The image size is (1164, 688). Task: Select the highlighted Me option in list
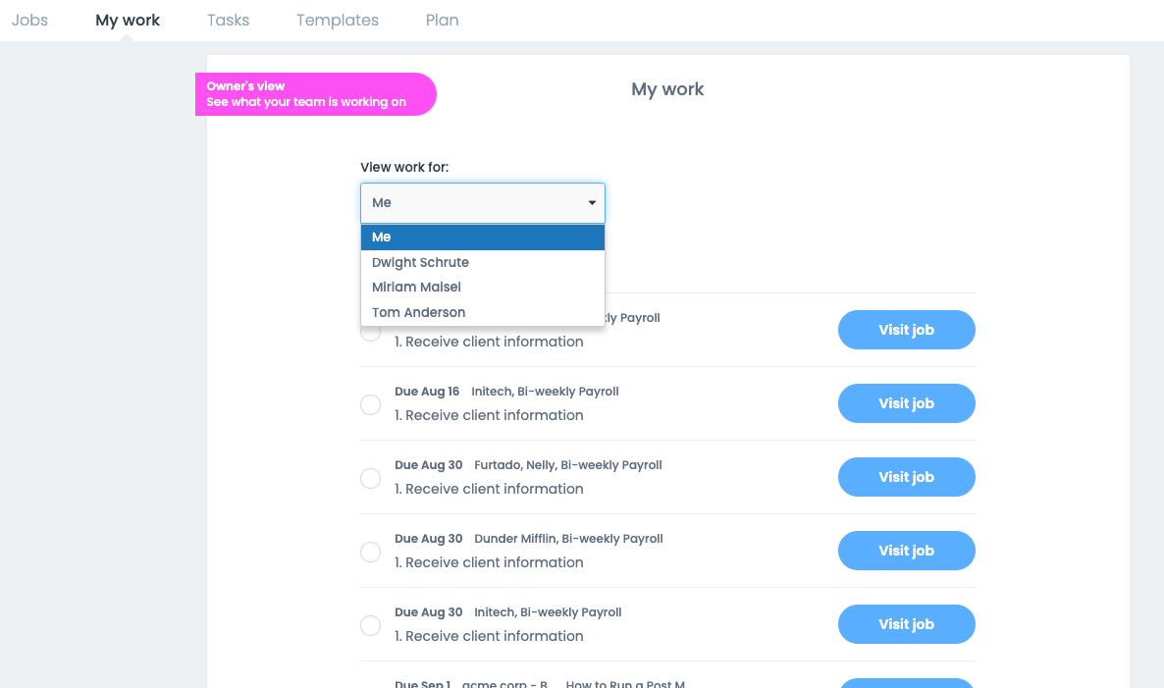click(x=382, y=238)
